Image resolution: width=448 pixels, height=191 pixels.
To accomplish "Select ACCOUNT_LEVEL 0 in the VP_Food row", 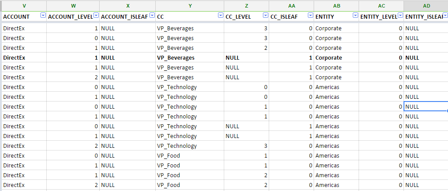I will (73, 155).
